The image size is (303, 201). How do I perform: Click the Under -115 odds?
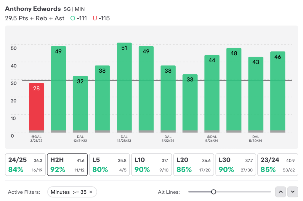pos(101,18)
